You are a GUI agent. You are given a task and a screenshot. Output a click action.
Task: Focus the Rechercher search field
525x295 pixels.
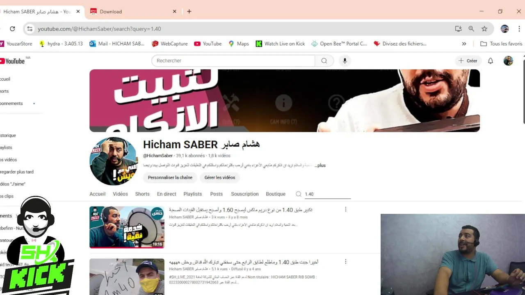coord(233,61)
